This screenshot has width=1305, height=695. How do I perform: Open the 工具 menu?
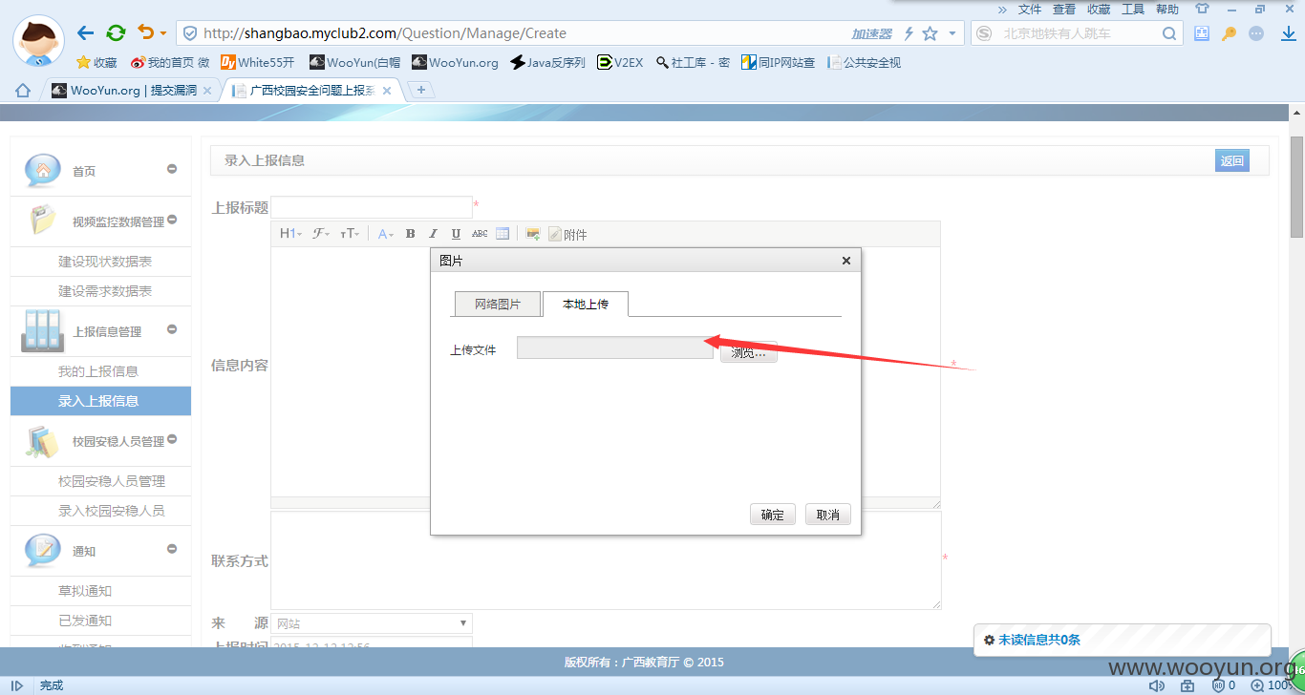click(1133, 9)
